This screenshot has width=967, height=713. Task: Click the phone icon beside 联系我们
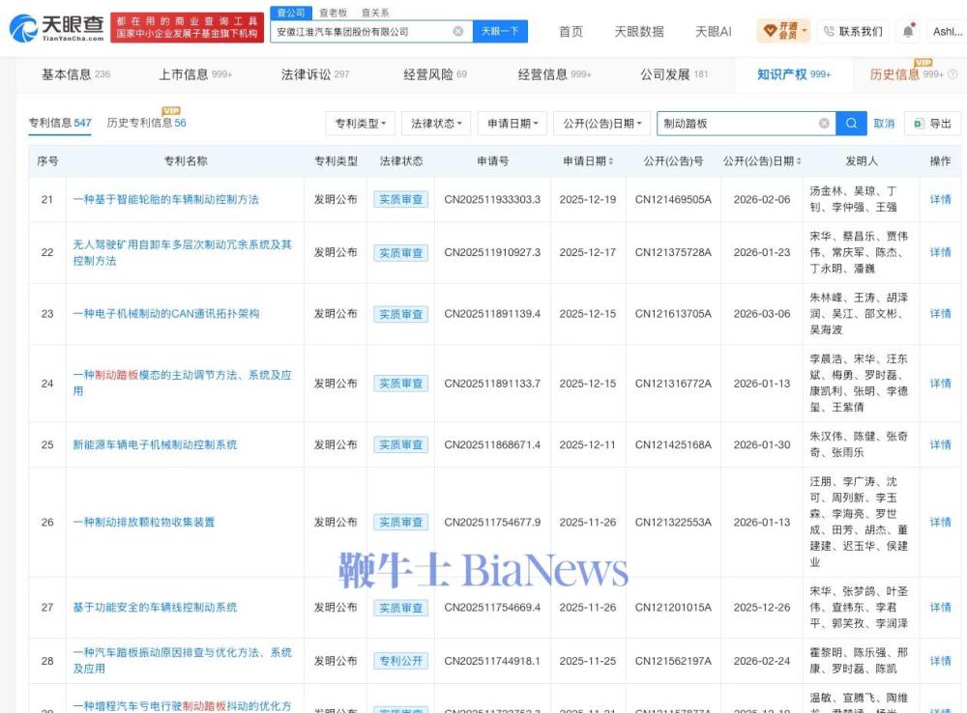[x=829, y=31]
